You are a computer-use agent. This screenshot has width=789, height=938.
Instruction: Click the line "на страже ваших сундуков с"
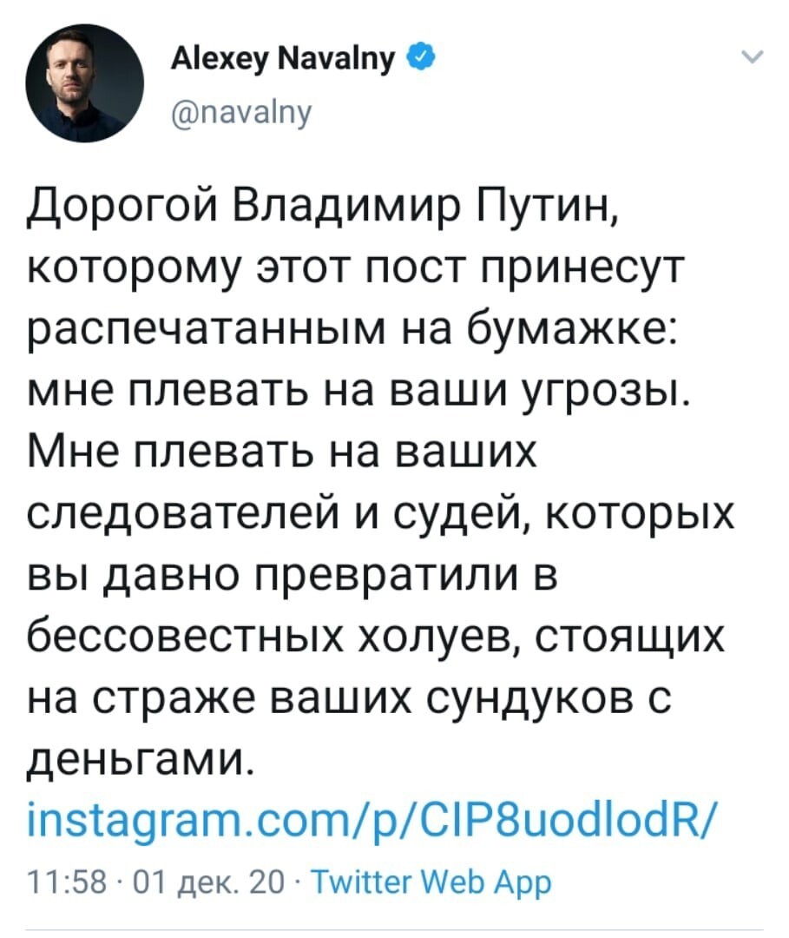point(350,698)
